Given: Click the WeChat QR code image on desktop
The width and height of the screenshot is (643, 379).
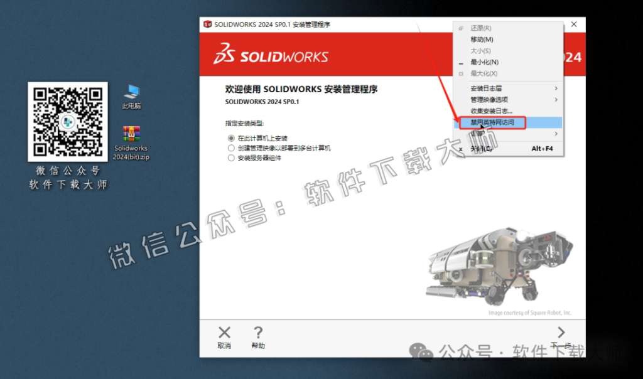Looking at the screenshot, I should (x=67, y=119).
